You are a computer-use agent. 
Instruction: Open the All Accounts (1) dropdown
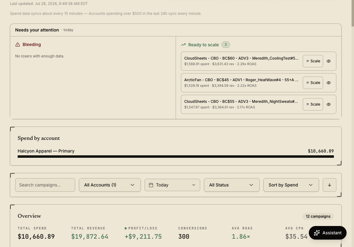(x=110, y=185)
